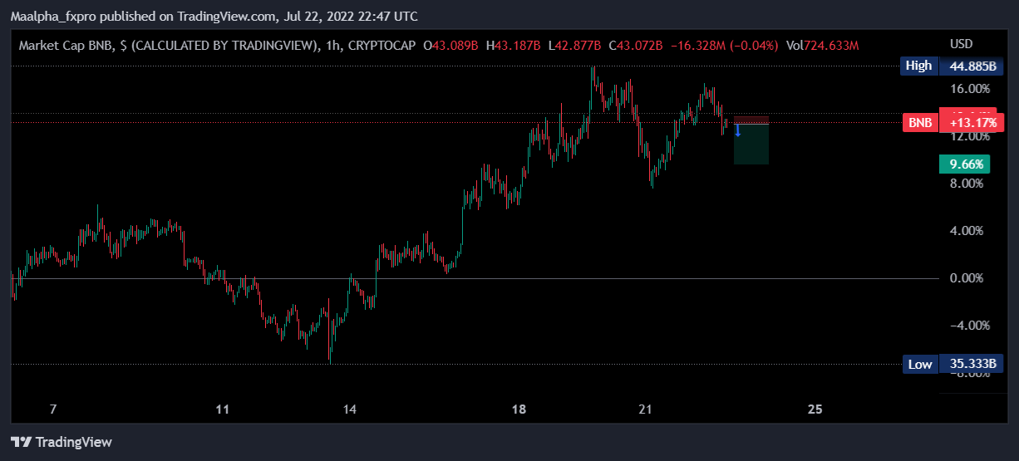Click the open value O43.089B
This screenshot has height=461, width=1019.
451,44
